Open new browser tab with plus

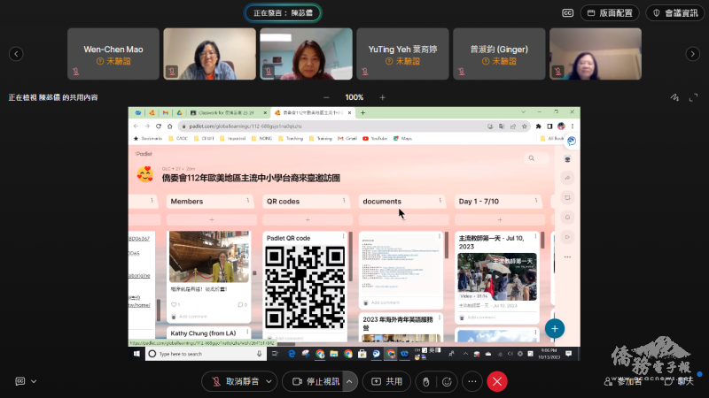coord(362,113)
